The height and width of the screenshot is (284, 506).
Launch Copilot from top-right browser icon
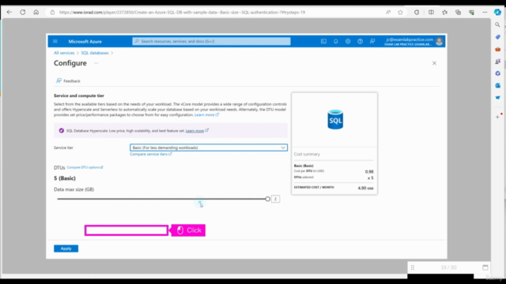tap(497, 13)
